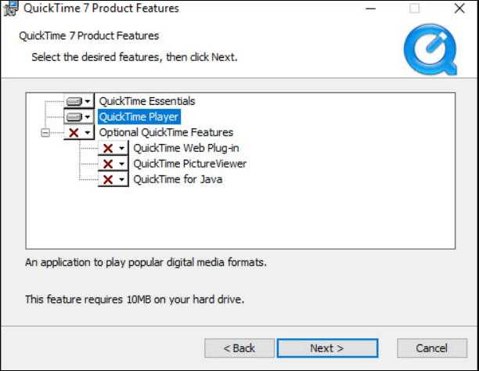Viewport: 479px width, 371px height.
Task: Open the red X dropdown for Optional QuickTime Features
Action: coord(78,132)
